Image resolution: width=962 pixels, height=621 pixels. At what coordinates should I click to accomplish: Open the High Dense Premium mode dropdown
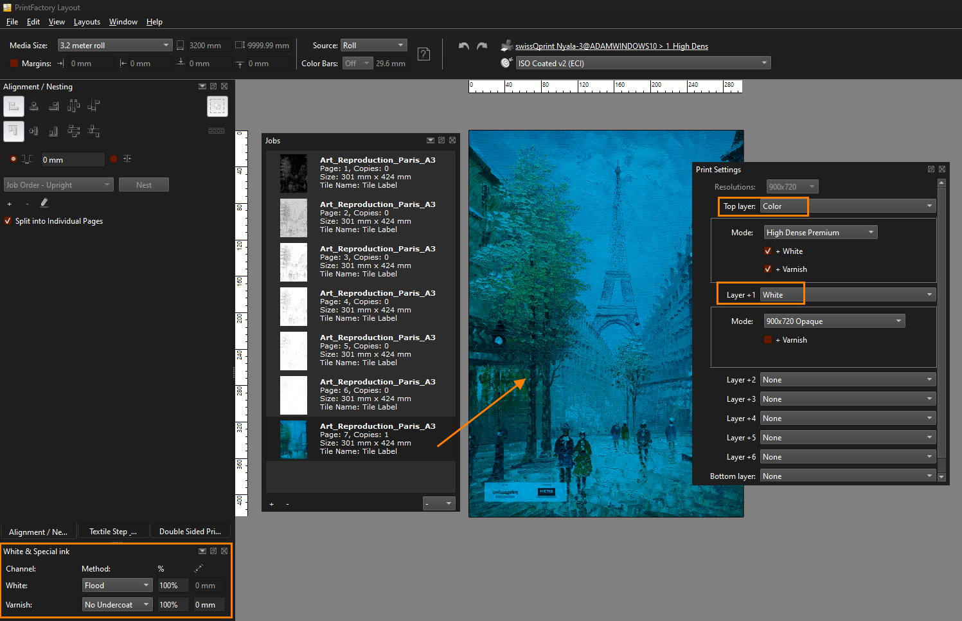[x=821, y=232]
